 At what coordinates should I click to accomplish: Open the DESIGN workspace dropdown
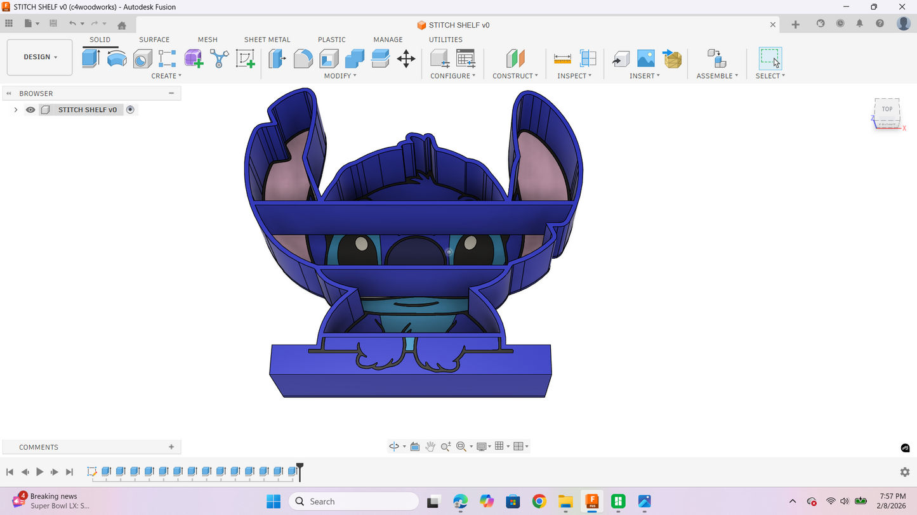pos(40,57)
